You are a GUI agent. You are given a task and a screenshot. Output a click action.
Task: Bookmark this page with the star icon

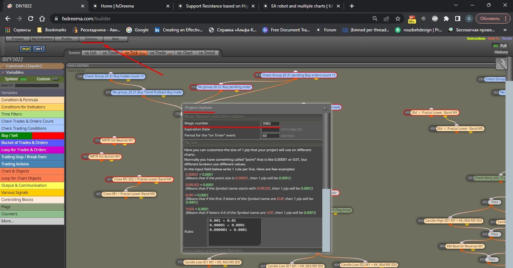(x=398, y=19)
